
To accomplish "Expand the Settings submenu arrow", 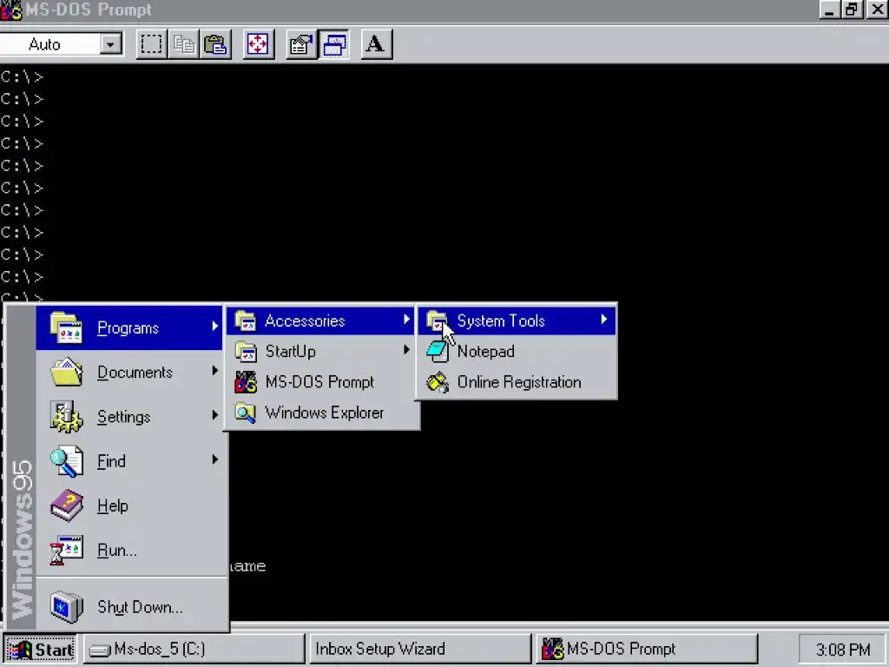I will coord(215,415).
